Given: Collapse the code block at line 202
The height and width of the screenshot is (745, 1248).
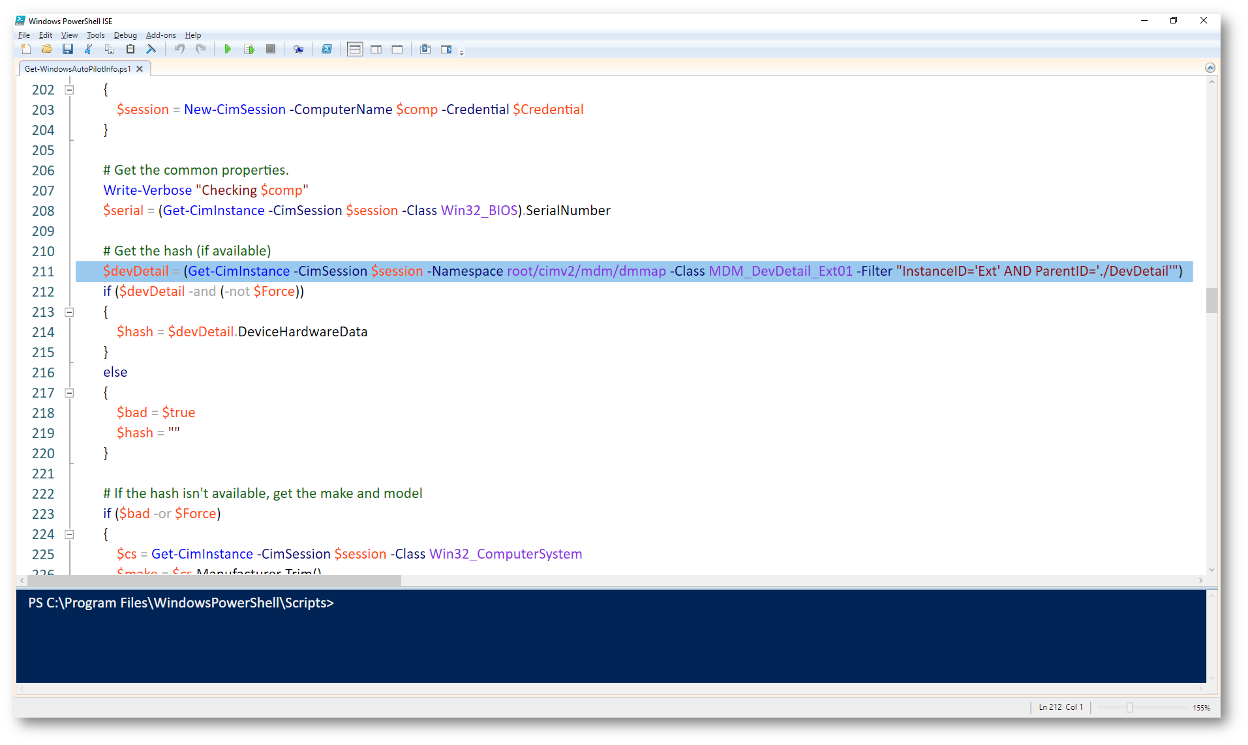Looking at the screenshot, I should point(69,90).
